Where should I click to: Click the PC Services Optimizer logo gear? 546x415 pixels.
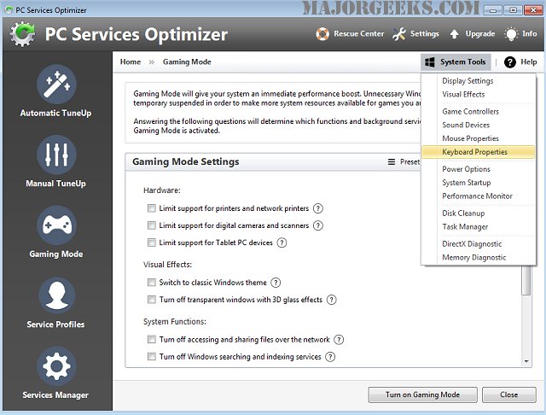(23, 34)
